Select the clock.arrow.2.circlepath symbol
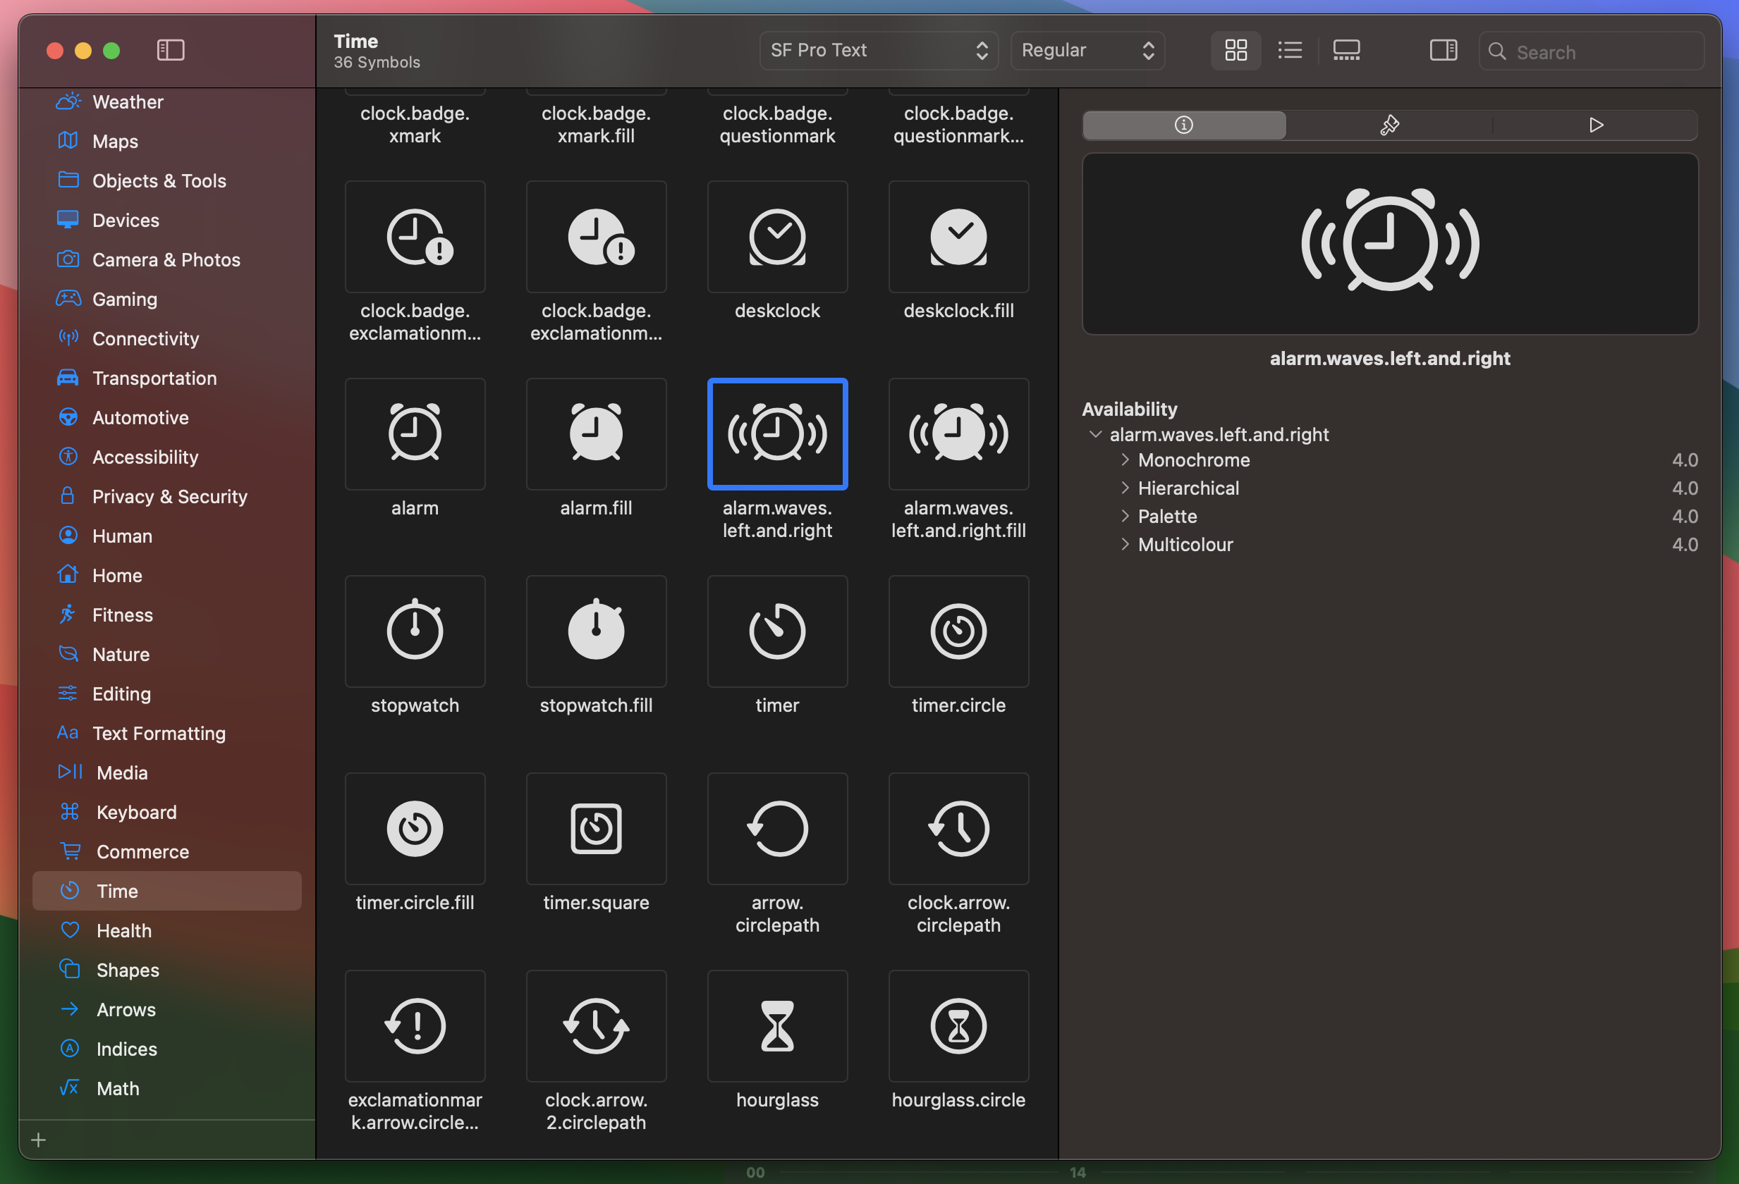This screenshot has width=1739, height=1184. tap(597, 1026)
